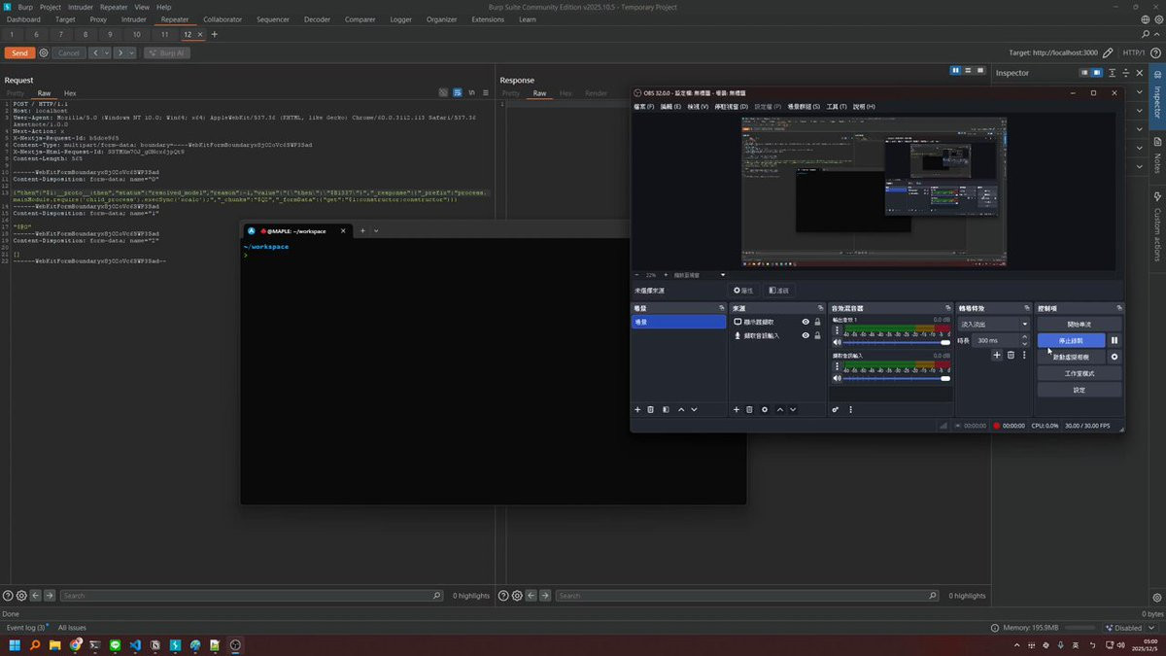This screenshot has height=656, width=1166.
Task: Switch to the Proxy tab
Action: coord(98,19)
